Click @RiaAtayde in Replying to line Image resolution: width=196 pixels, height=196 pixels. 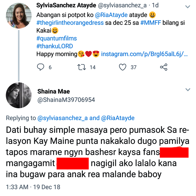(118, 118)
